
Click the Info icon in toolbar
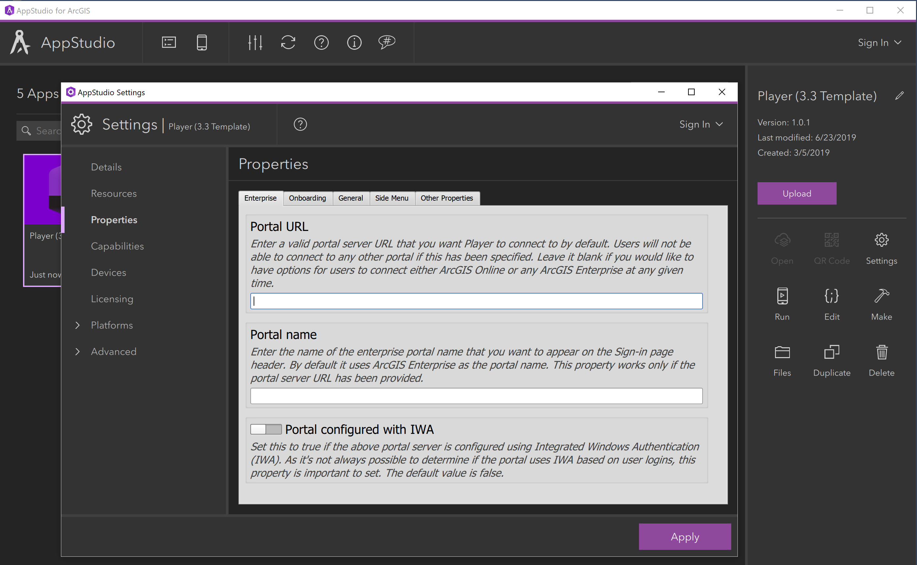[x=354, y=42]
